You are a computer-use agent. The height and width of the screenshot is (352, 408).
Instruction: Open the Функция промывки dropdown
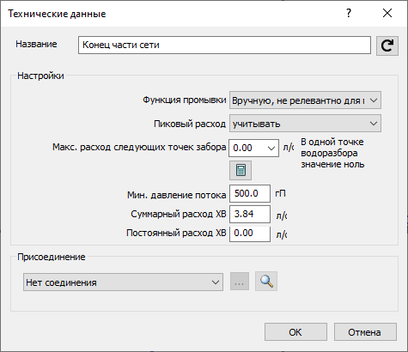click(x=305, y=100)
